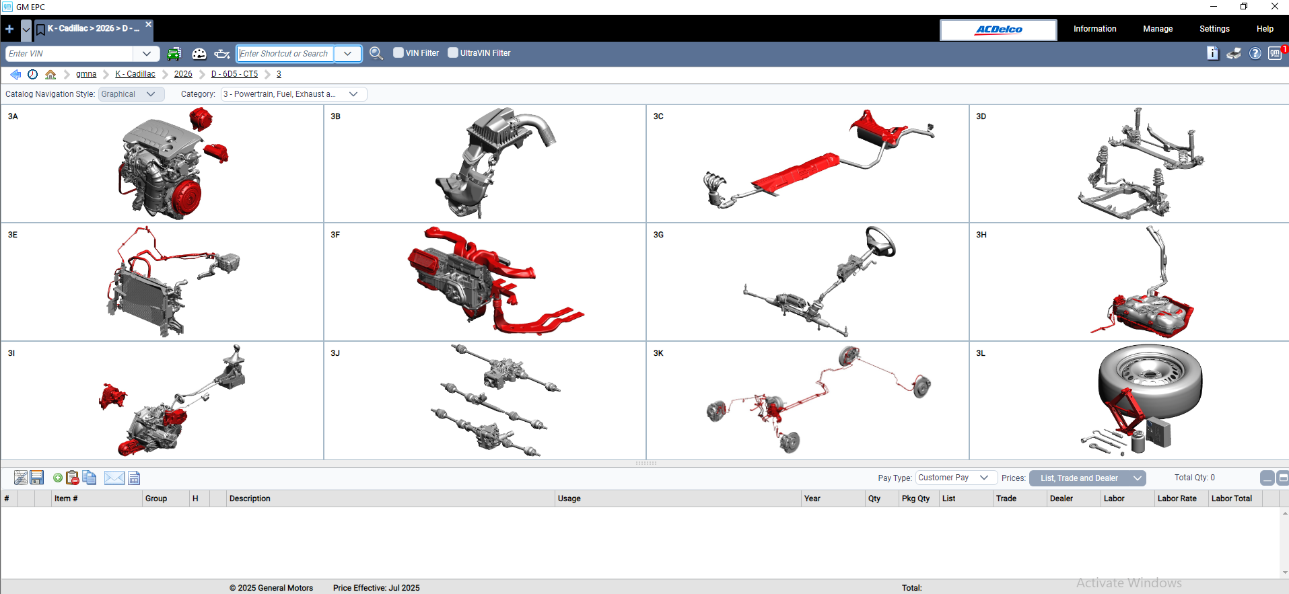
Task: Select the K - Cadillac > 2026 tab
Action: click(x=94, y=29)
